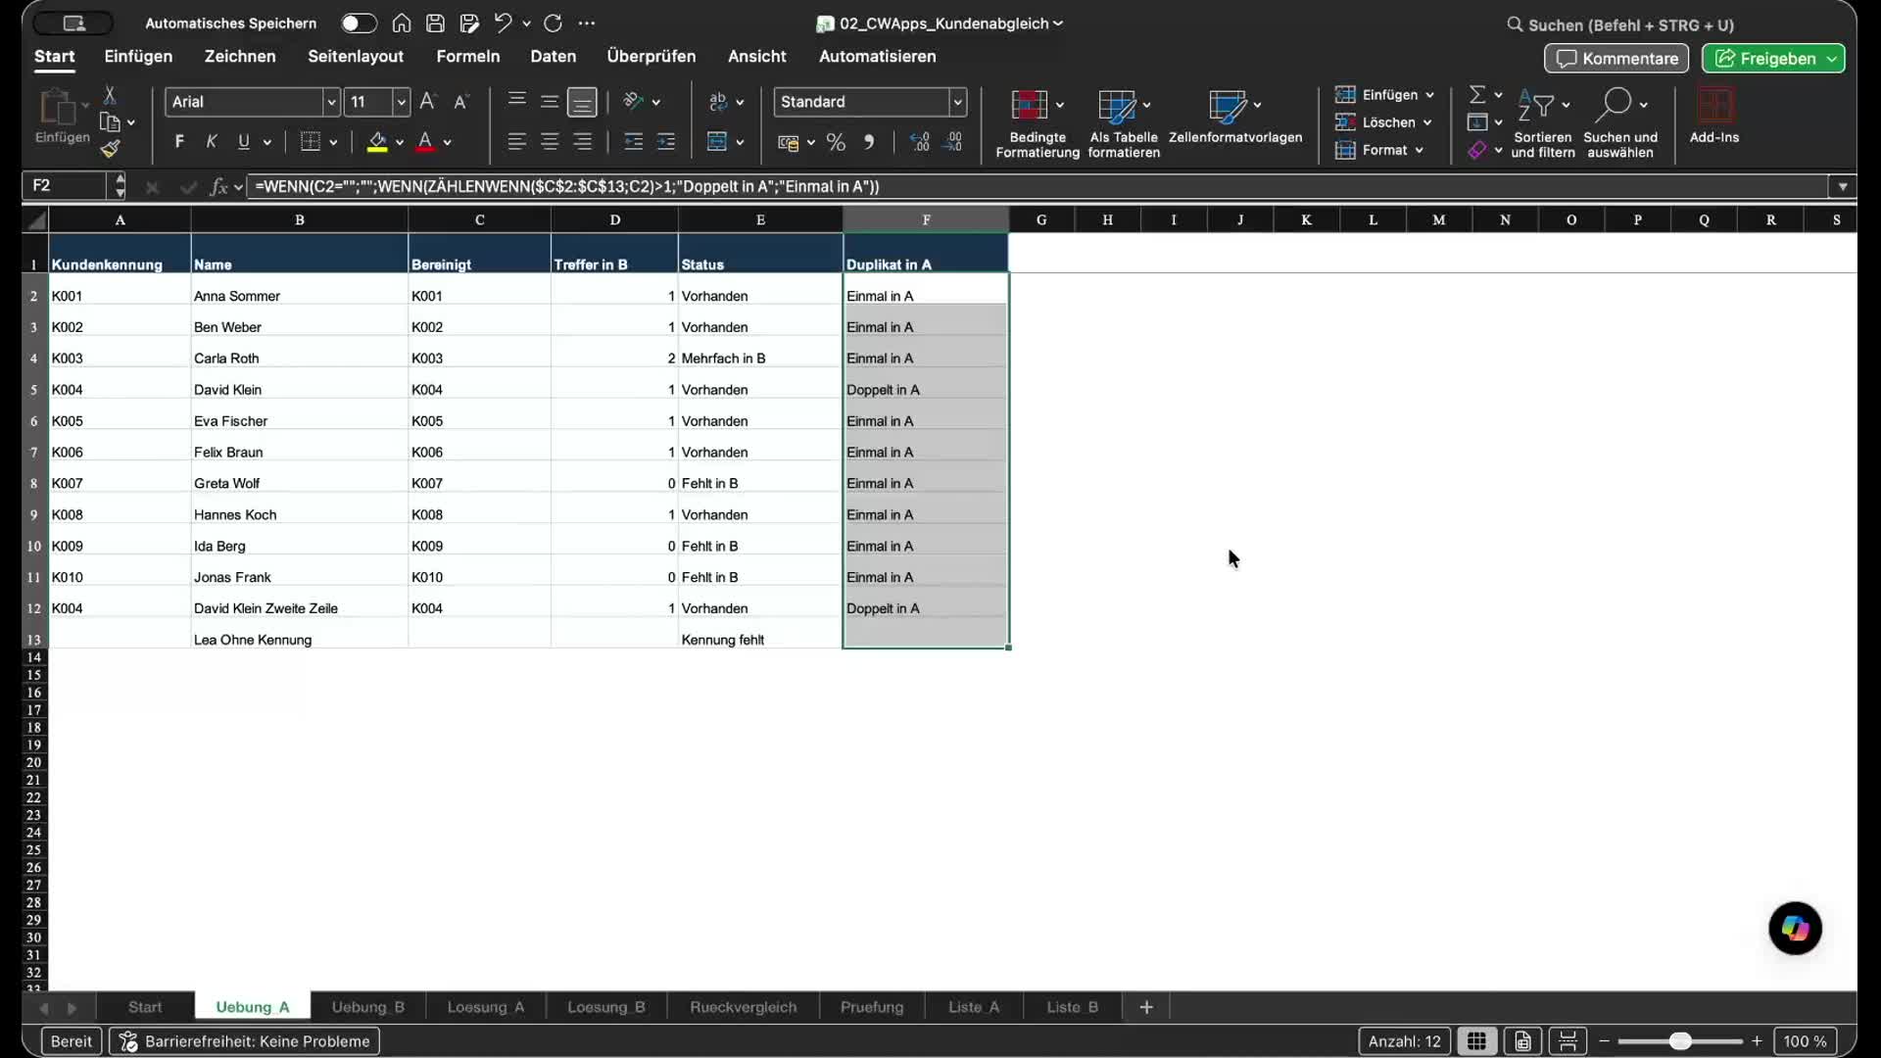Click the Name Box showing F2

67,185
